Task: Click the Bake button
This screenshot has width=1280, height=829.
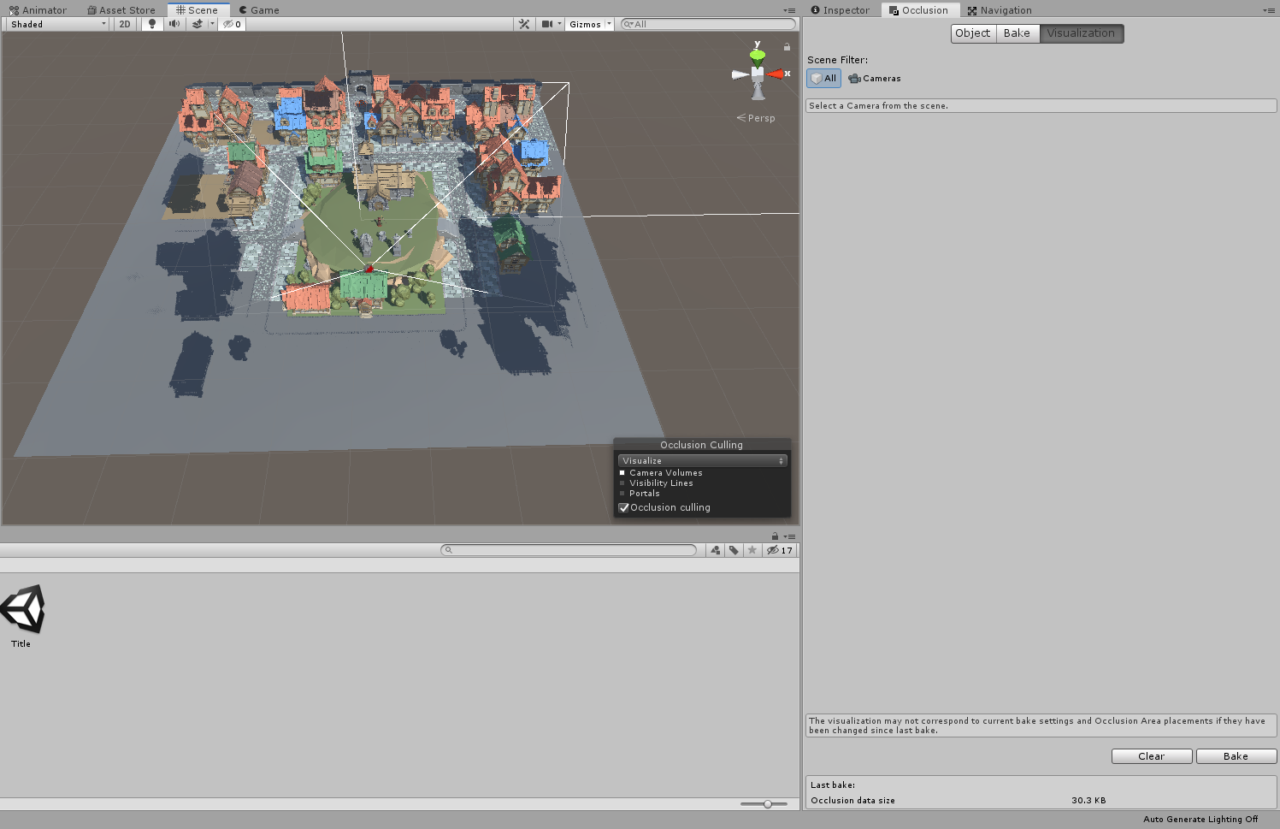Action: (1236, 756)
